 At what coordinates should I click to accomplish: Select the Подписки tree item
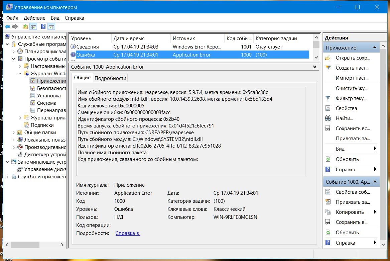click(42, 125)
